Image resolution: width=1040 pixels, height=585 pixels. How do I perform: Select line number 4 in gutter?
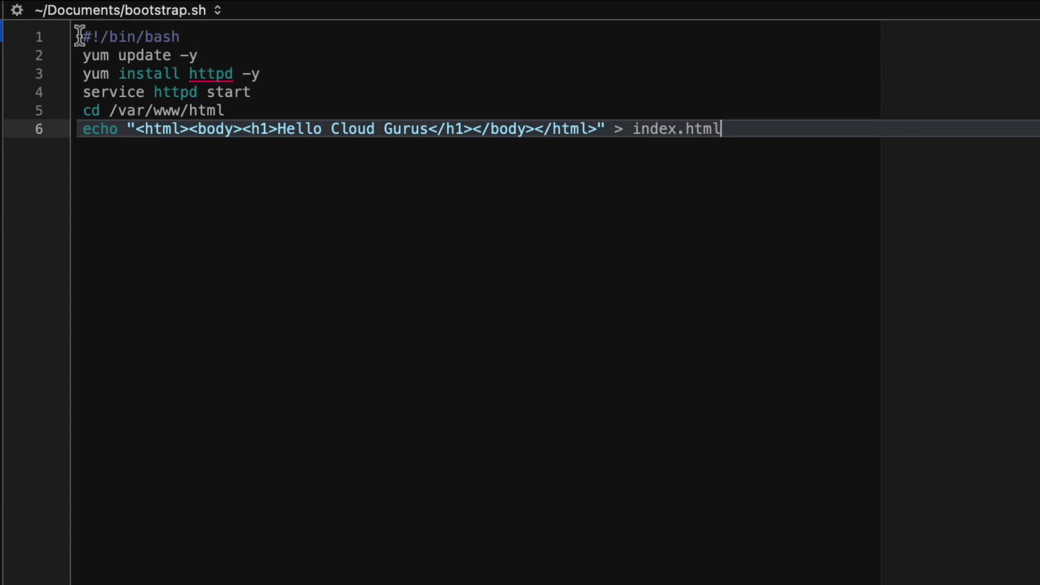pyautogui.click(x=39, y=92)
